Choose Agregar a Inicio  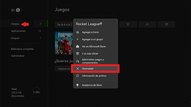96,32
